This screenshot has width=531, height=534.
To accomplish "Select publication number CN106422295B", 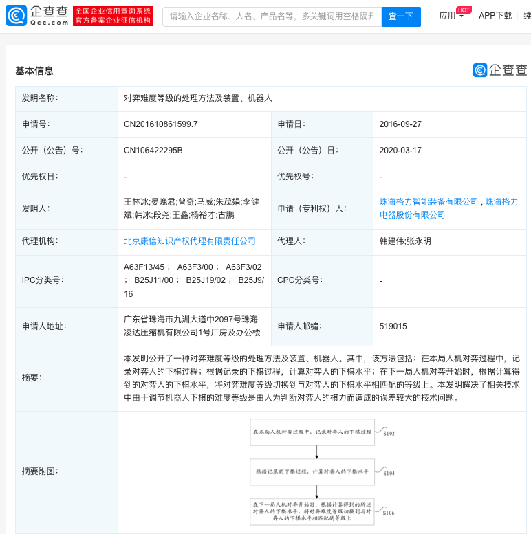I will click(x=153, y=151).
